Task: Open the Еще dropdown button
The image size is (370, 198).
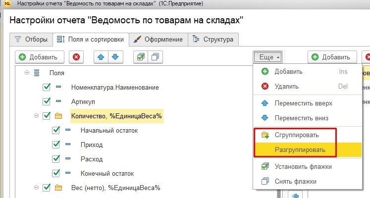Action: click(268, 57)
